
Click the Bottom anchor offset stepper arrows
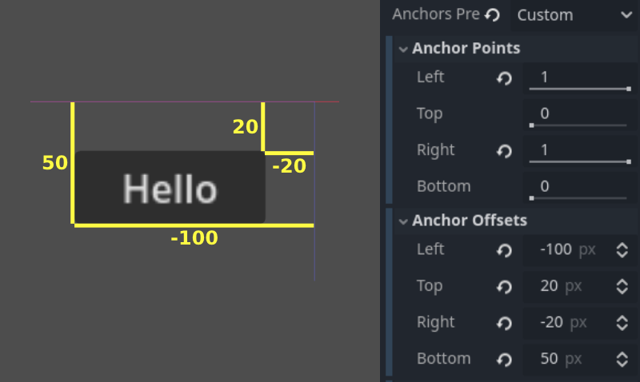point(622,360)
